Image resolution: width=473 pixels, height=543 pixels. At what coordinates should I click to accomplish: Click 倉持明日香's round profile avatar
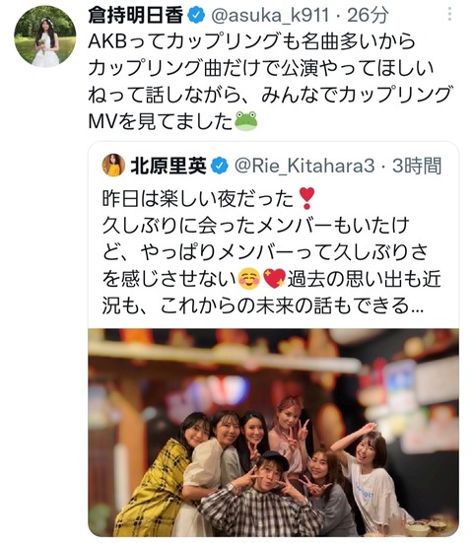pyautogui.click(x=45, y=36)
